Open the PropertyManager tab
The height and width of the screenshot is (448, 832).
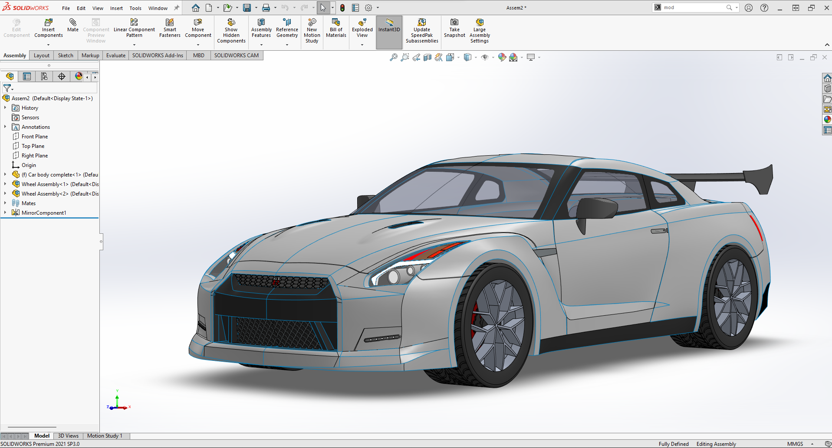(x=27, y=76)
